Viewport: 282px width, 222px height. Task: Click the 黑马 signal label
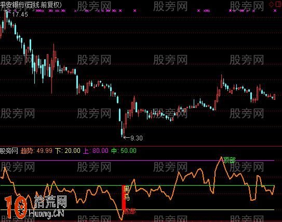[x=126, y=194]
